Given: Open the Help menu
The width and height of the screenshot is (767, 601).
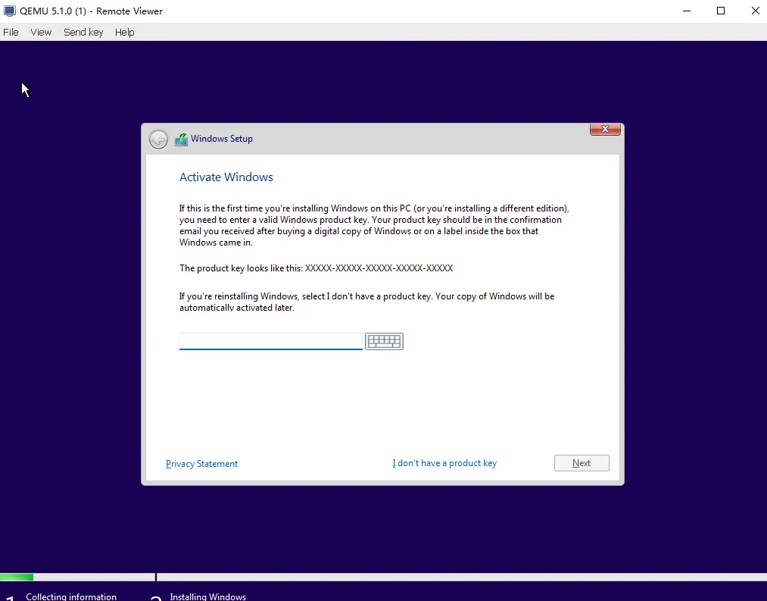Looking at the screenshot, I should (x=124, y=32).
